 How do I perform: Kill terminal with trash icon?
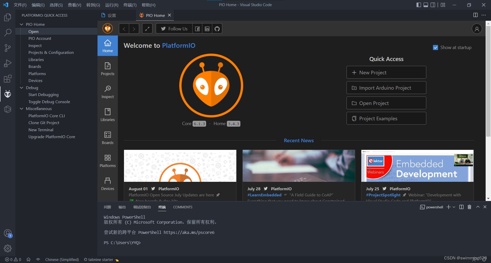coord(470,207)
